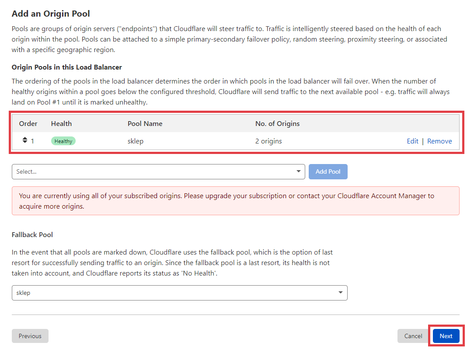Click the Health column header
This screenshot has width=474, height=353.
[x=61, y=124]
